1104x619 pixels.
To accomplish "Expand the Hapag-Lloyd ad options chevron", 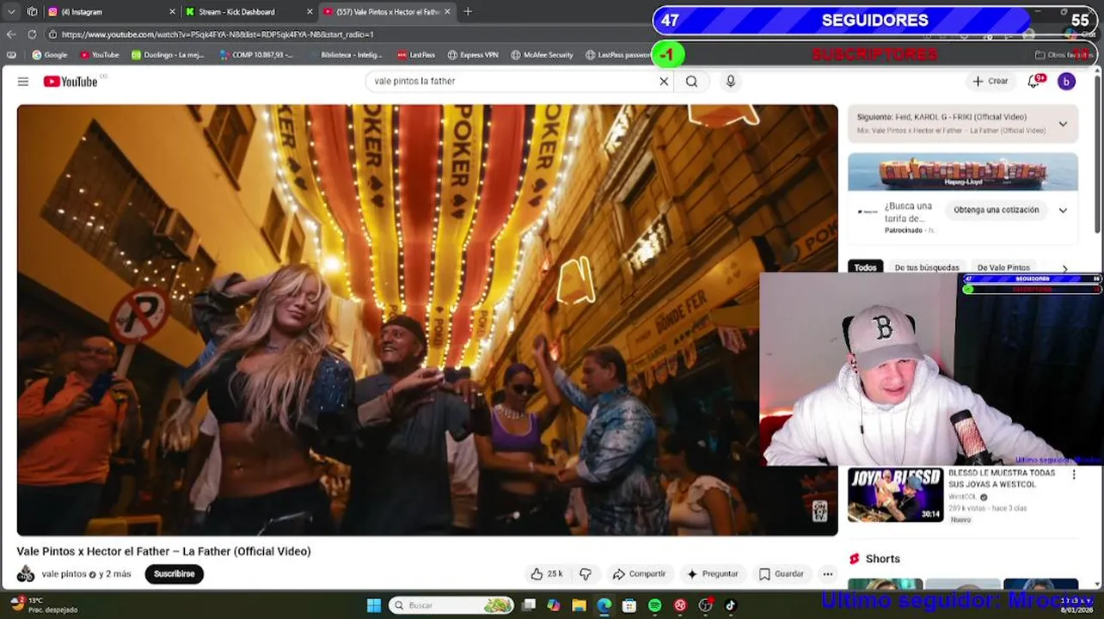I will pyautogui.click(x=1063, y=211).
